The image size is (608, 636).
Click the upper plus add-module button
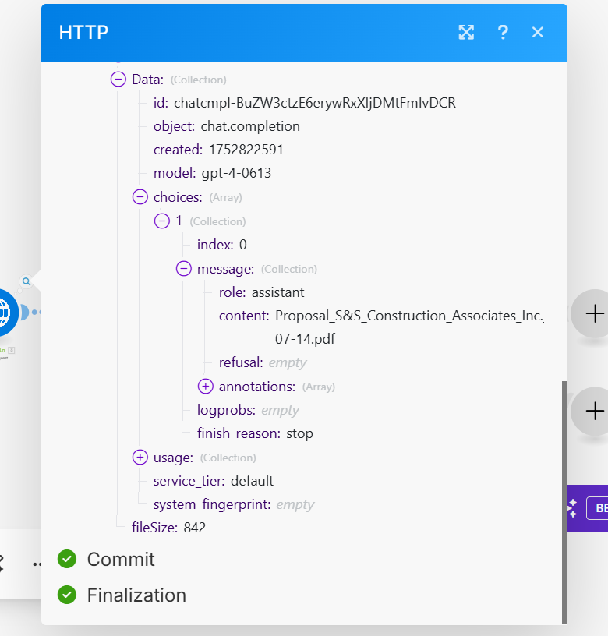594,313
